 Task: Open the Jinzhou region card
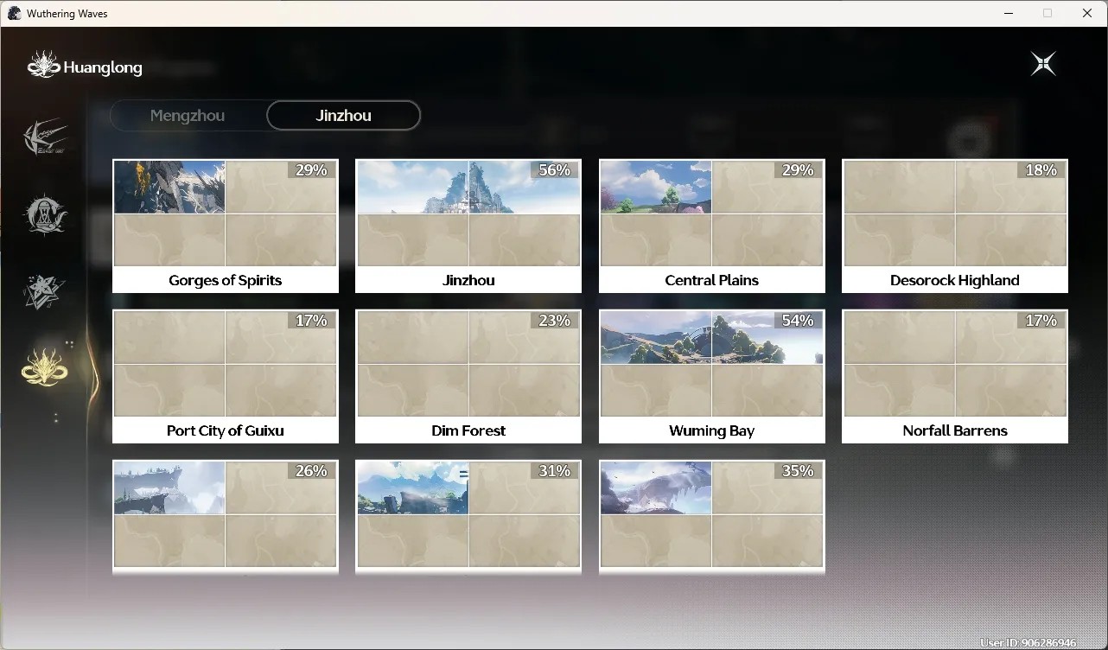coord(468,226)
